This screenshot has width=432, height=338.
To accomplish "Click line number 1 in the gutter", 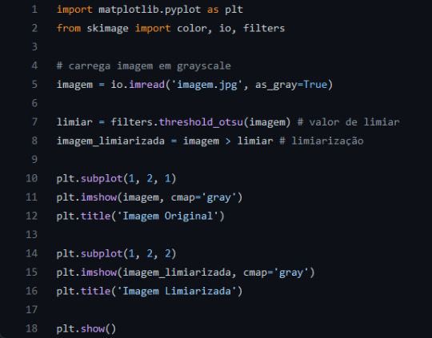I will pyautogui.click(x=34, y=10).
